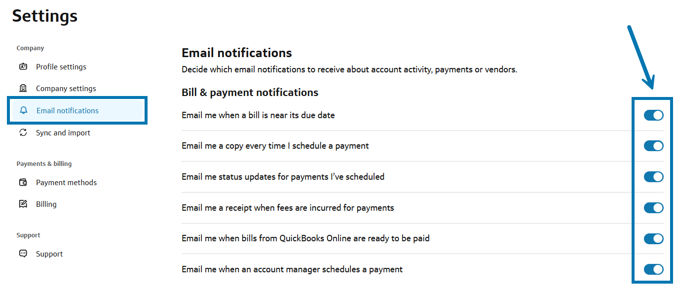Toggle bill near due date emails
The width and height of the screenshot is (676, 291).
[x=653, y=115]
